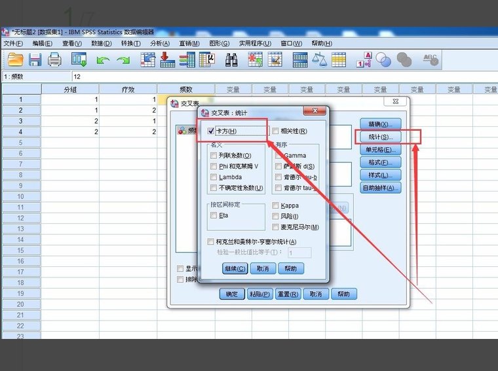Click the Weight cases scales icon

pos(319,60)
